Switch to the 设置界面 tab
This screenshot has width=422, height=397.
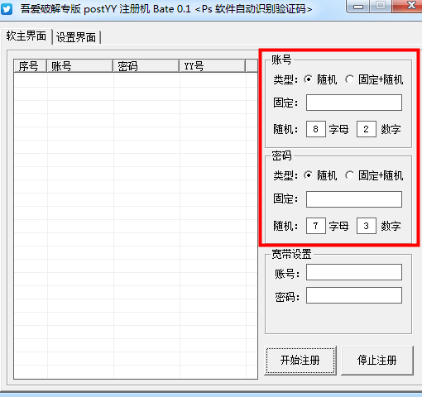point(76,37)
